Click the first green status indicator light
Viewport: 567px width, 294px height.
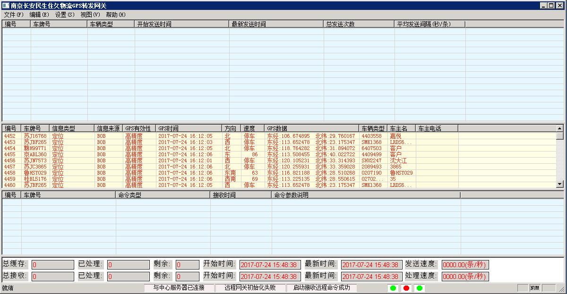(393, 288)
